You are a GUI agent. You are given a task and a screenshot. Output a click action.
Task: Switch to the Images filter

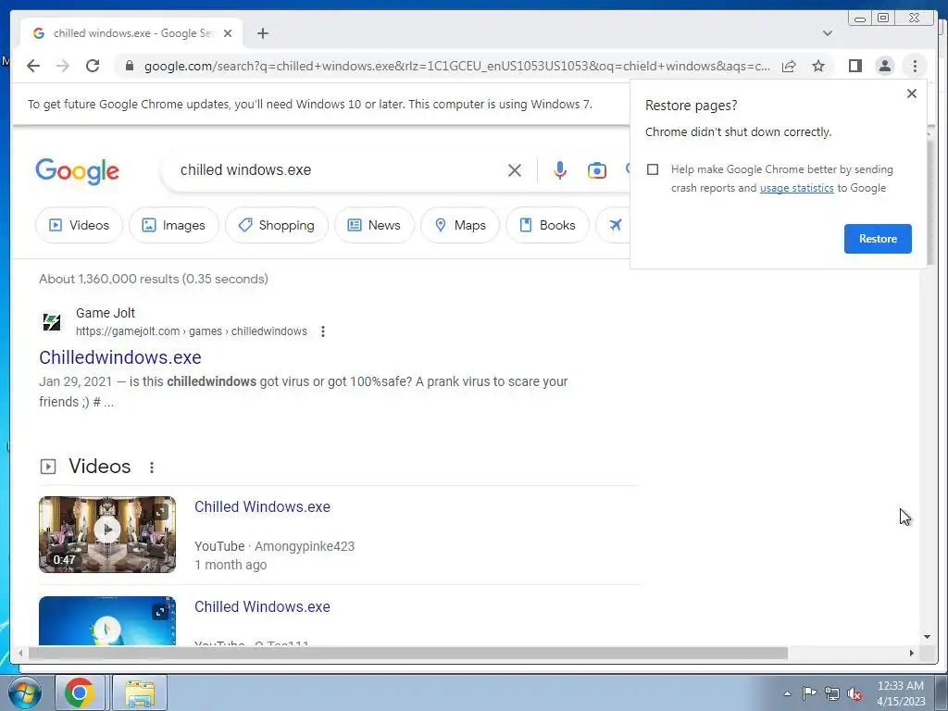point(173,225)
